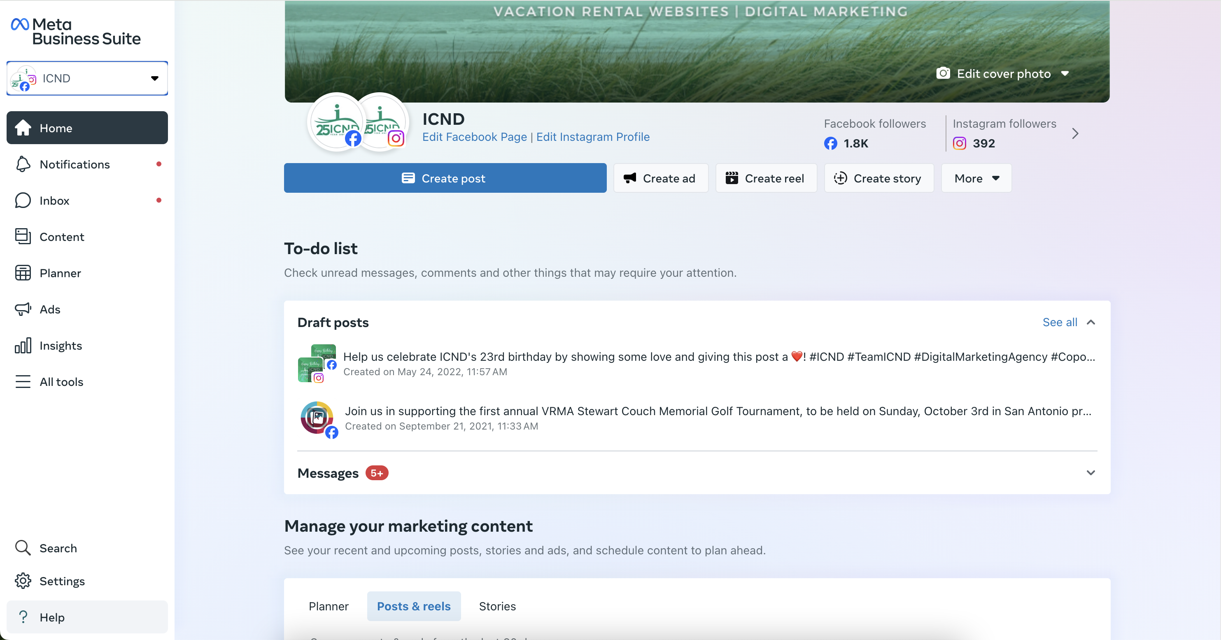Switch to the Posts & reels tab
The image size is (1221, 640).
click(x=414, y=606)
